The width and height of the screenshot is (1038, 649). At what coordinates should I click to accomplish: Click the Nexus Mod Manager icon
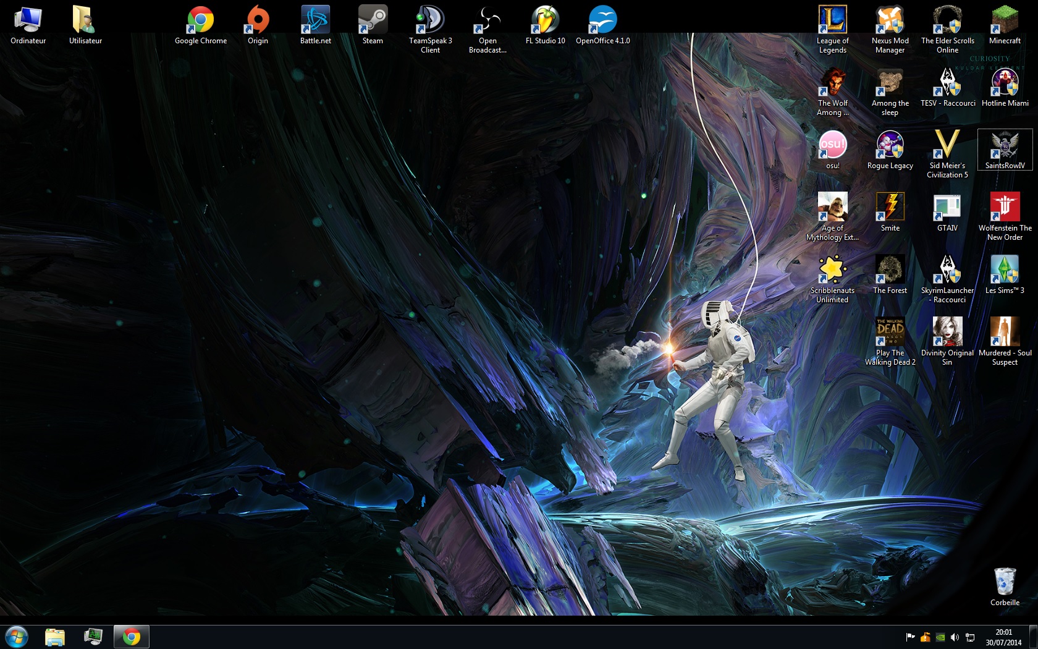890,30
